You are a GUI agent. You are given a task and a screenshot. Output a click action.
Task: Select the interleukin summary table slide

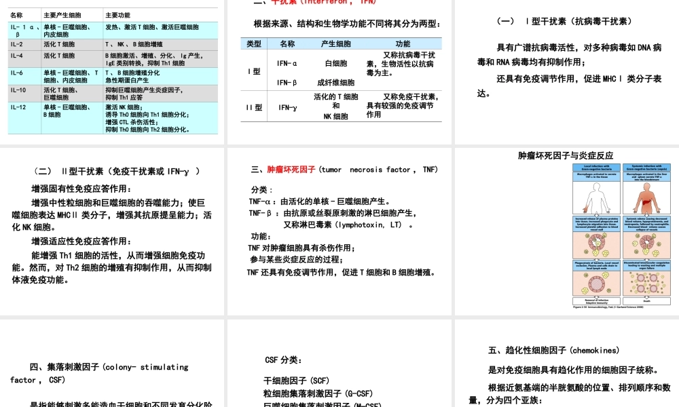click(112, 71)
